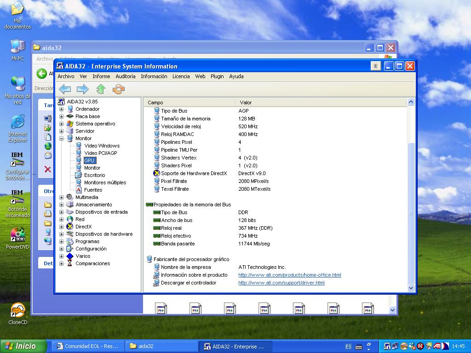Select the Pixel Fillrate row
Viewport: 471px width, 353px height.
(276, 181)
